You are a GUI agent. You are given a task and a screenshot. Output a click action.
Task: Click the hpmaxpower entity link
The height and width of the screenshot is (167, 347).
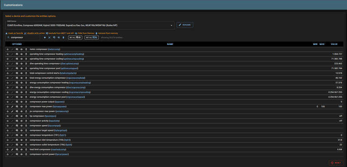tap(59, 106)
